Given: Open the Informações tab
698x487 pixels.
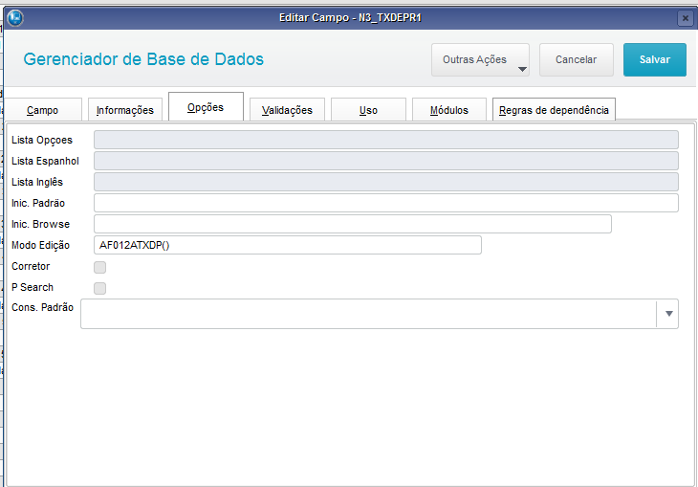Looking at the screenshot, I should (x=125, y=110).
